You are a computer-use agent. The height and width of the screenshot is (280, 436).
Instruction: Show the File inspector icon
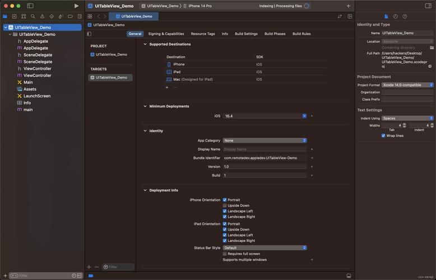tap(386, 16)
